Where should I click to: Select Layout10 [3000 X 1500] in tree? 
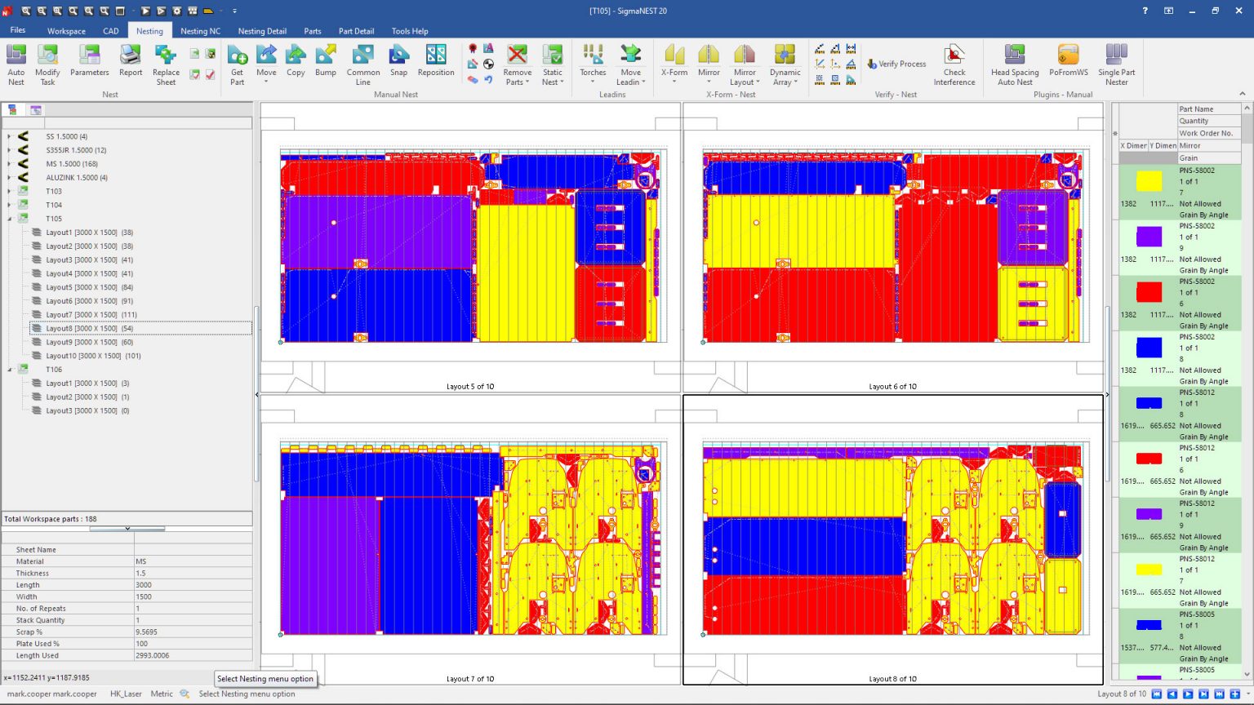[x=92, y=356]
